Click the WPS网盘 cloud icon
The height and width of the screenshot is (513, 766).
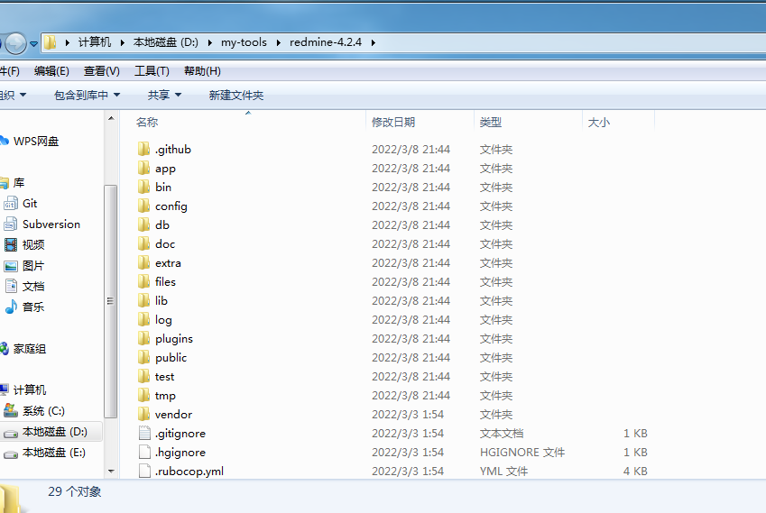[x=4, y=142]
